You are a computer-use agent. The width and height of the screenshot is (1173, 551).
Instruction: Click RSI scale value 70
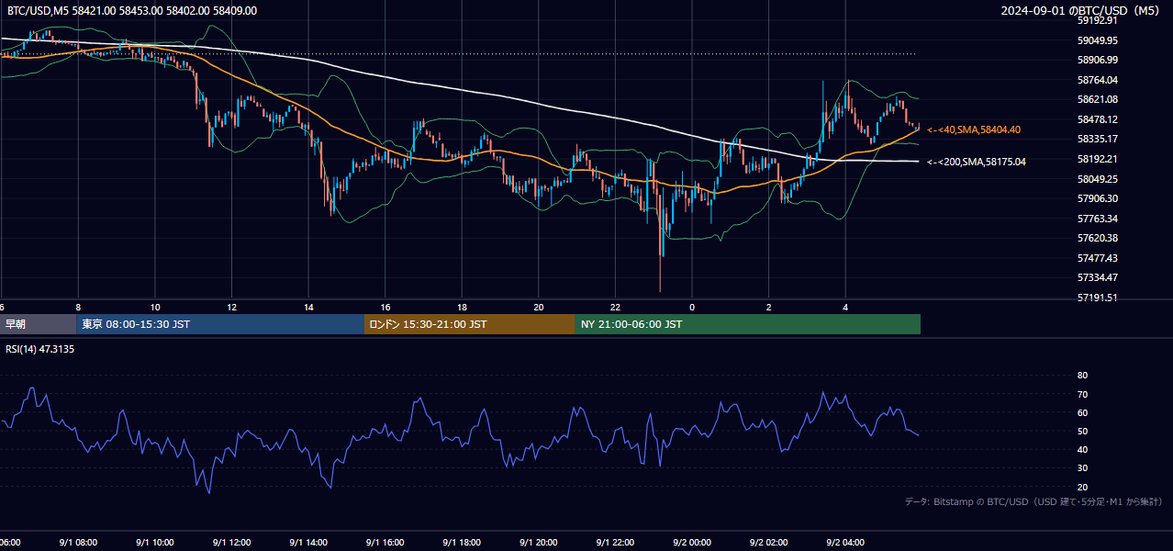click(x=1082, y=394)
